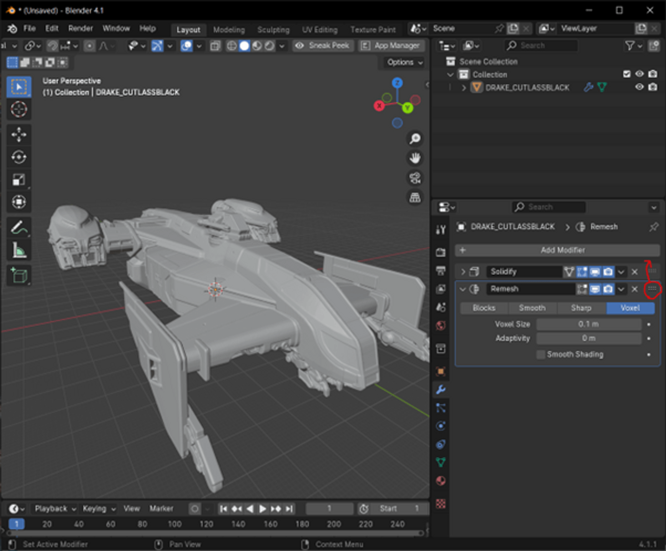Activate the Annotate pencil tool
666x551 pixels.
(x=19, y=227)
